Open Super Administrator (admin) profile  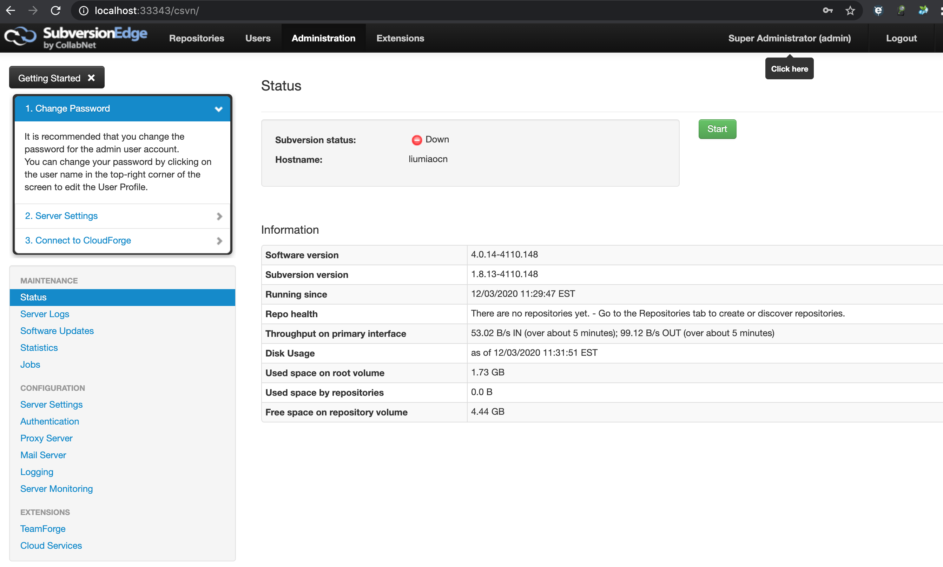click(x=789, y=38)
